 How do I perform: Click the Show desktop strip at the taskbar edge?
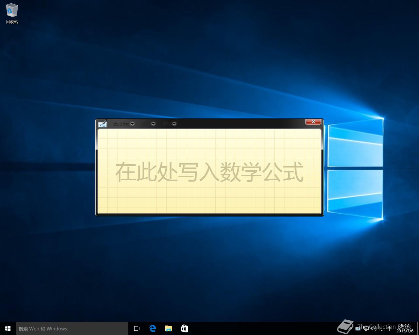[x=418, y=328]
